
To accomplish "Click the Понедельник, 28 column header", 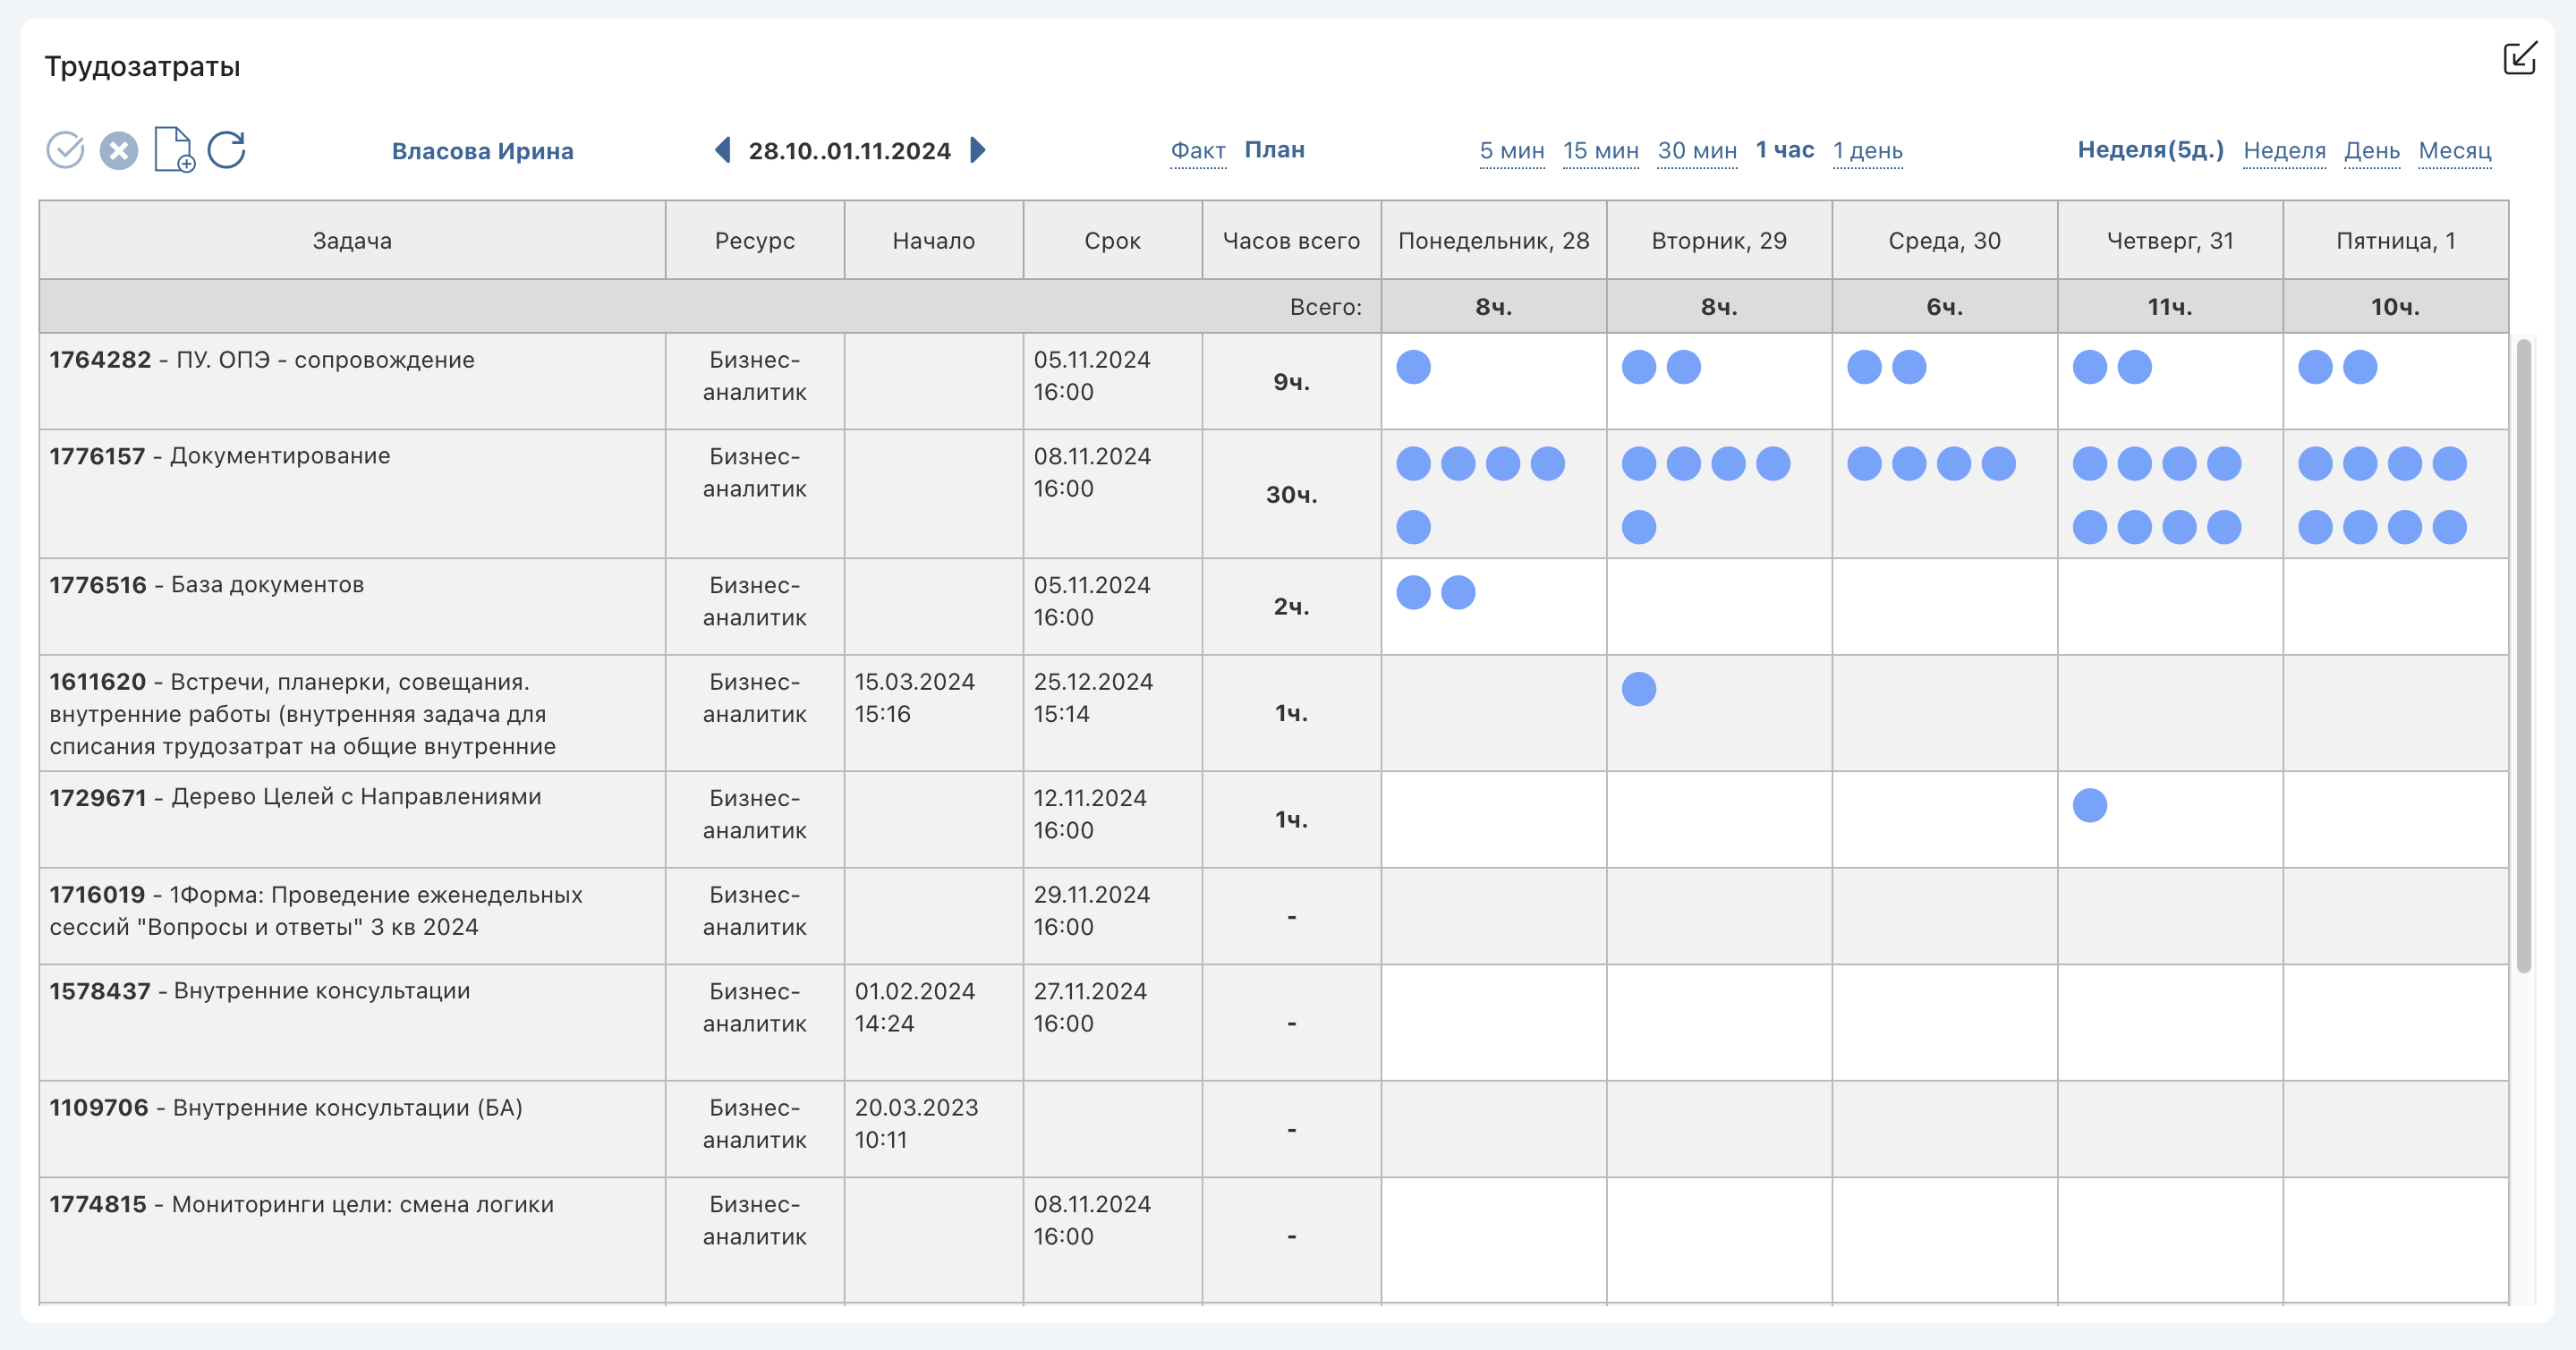I will [x=1493, y=240].
